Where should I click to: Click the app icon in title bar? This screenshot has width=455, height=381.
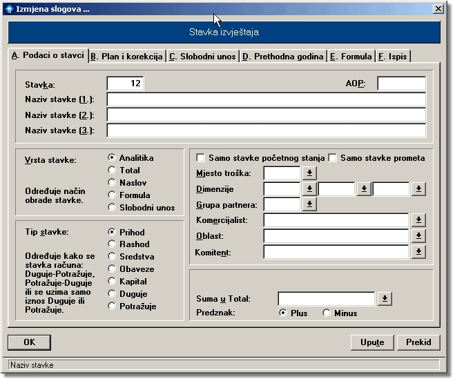coord(8,8)
